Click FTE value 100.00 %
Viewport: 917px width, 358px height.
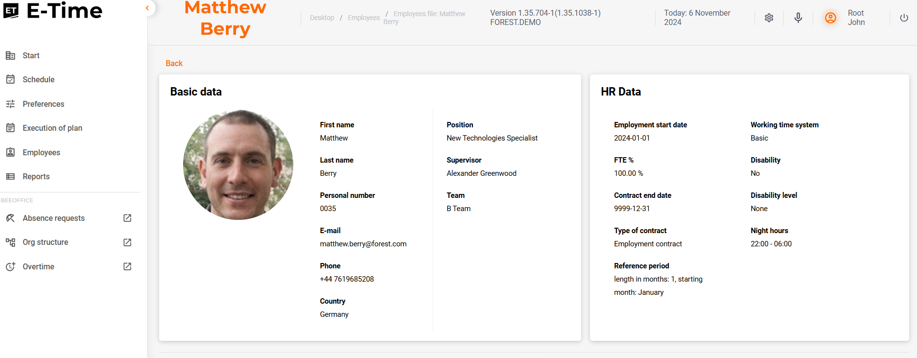[628, 173]
